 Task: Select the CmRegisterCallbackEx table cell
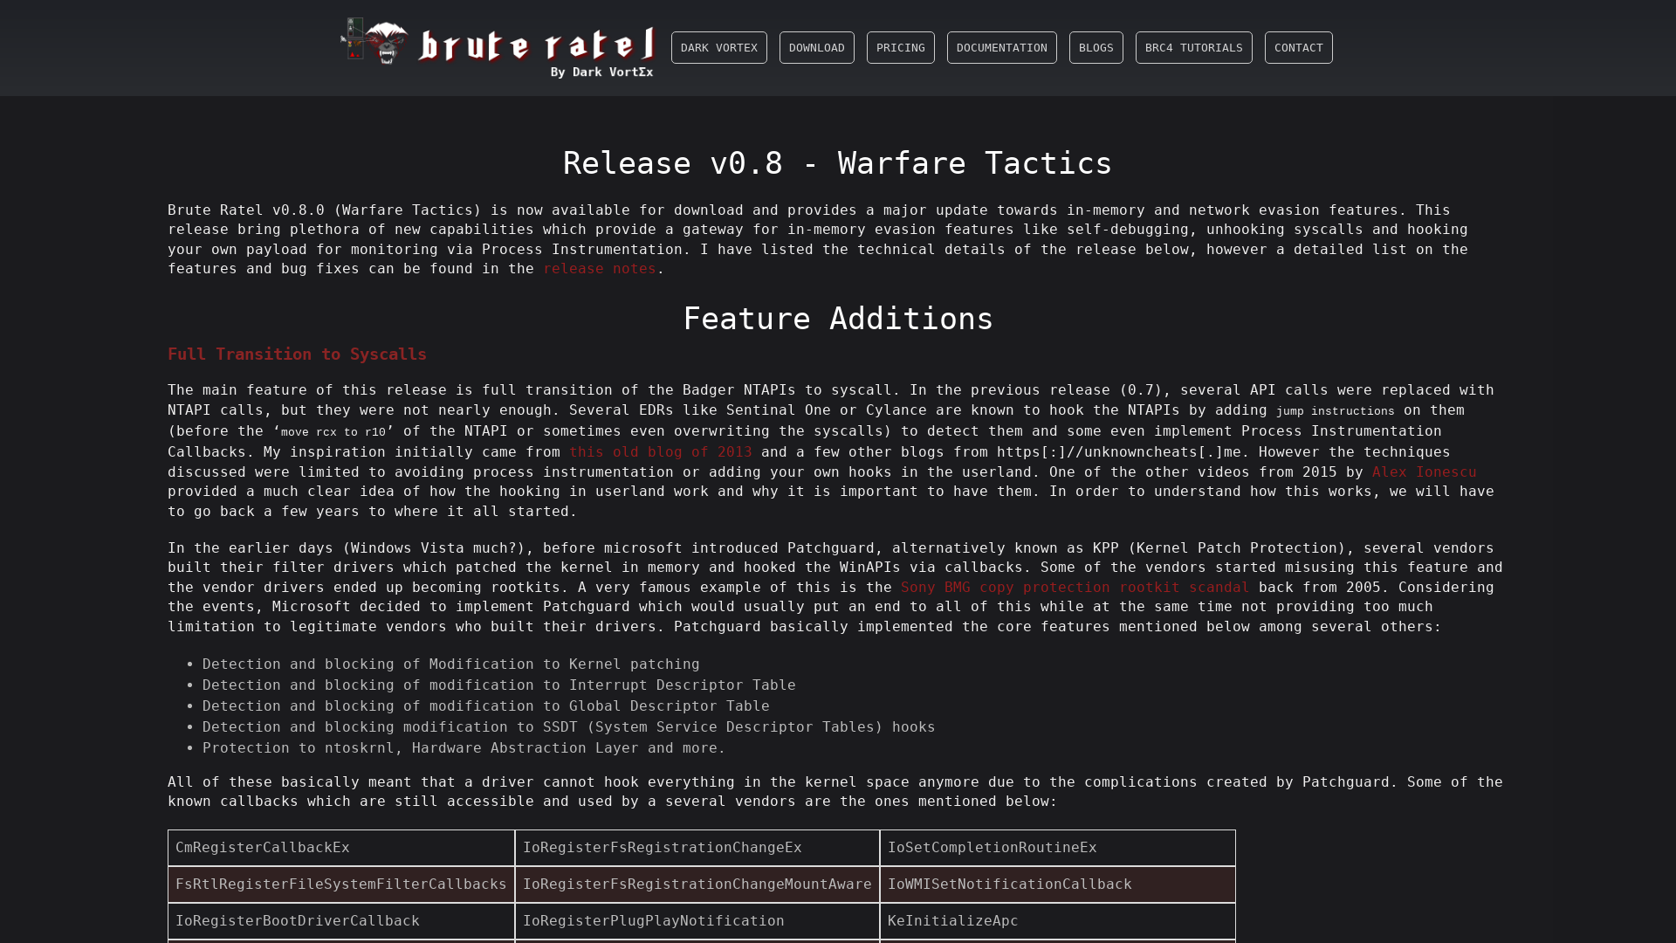(341, 848)
